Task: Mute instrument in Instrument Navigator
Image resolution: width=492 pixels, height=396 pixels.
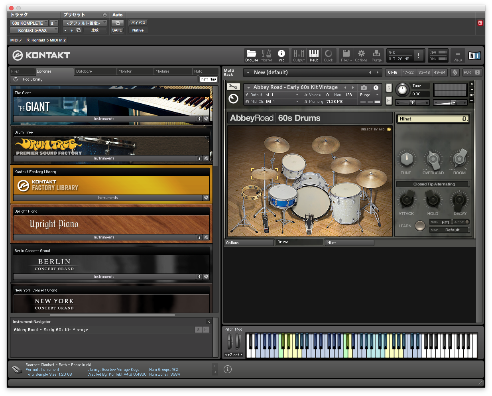Action: tap(206, 330)
